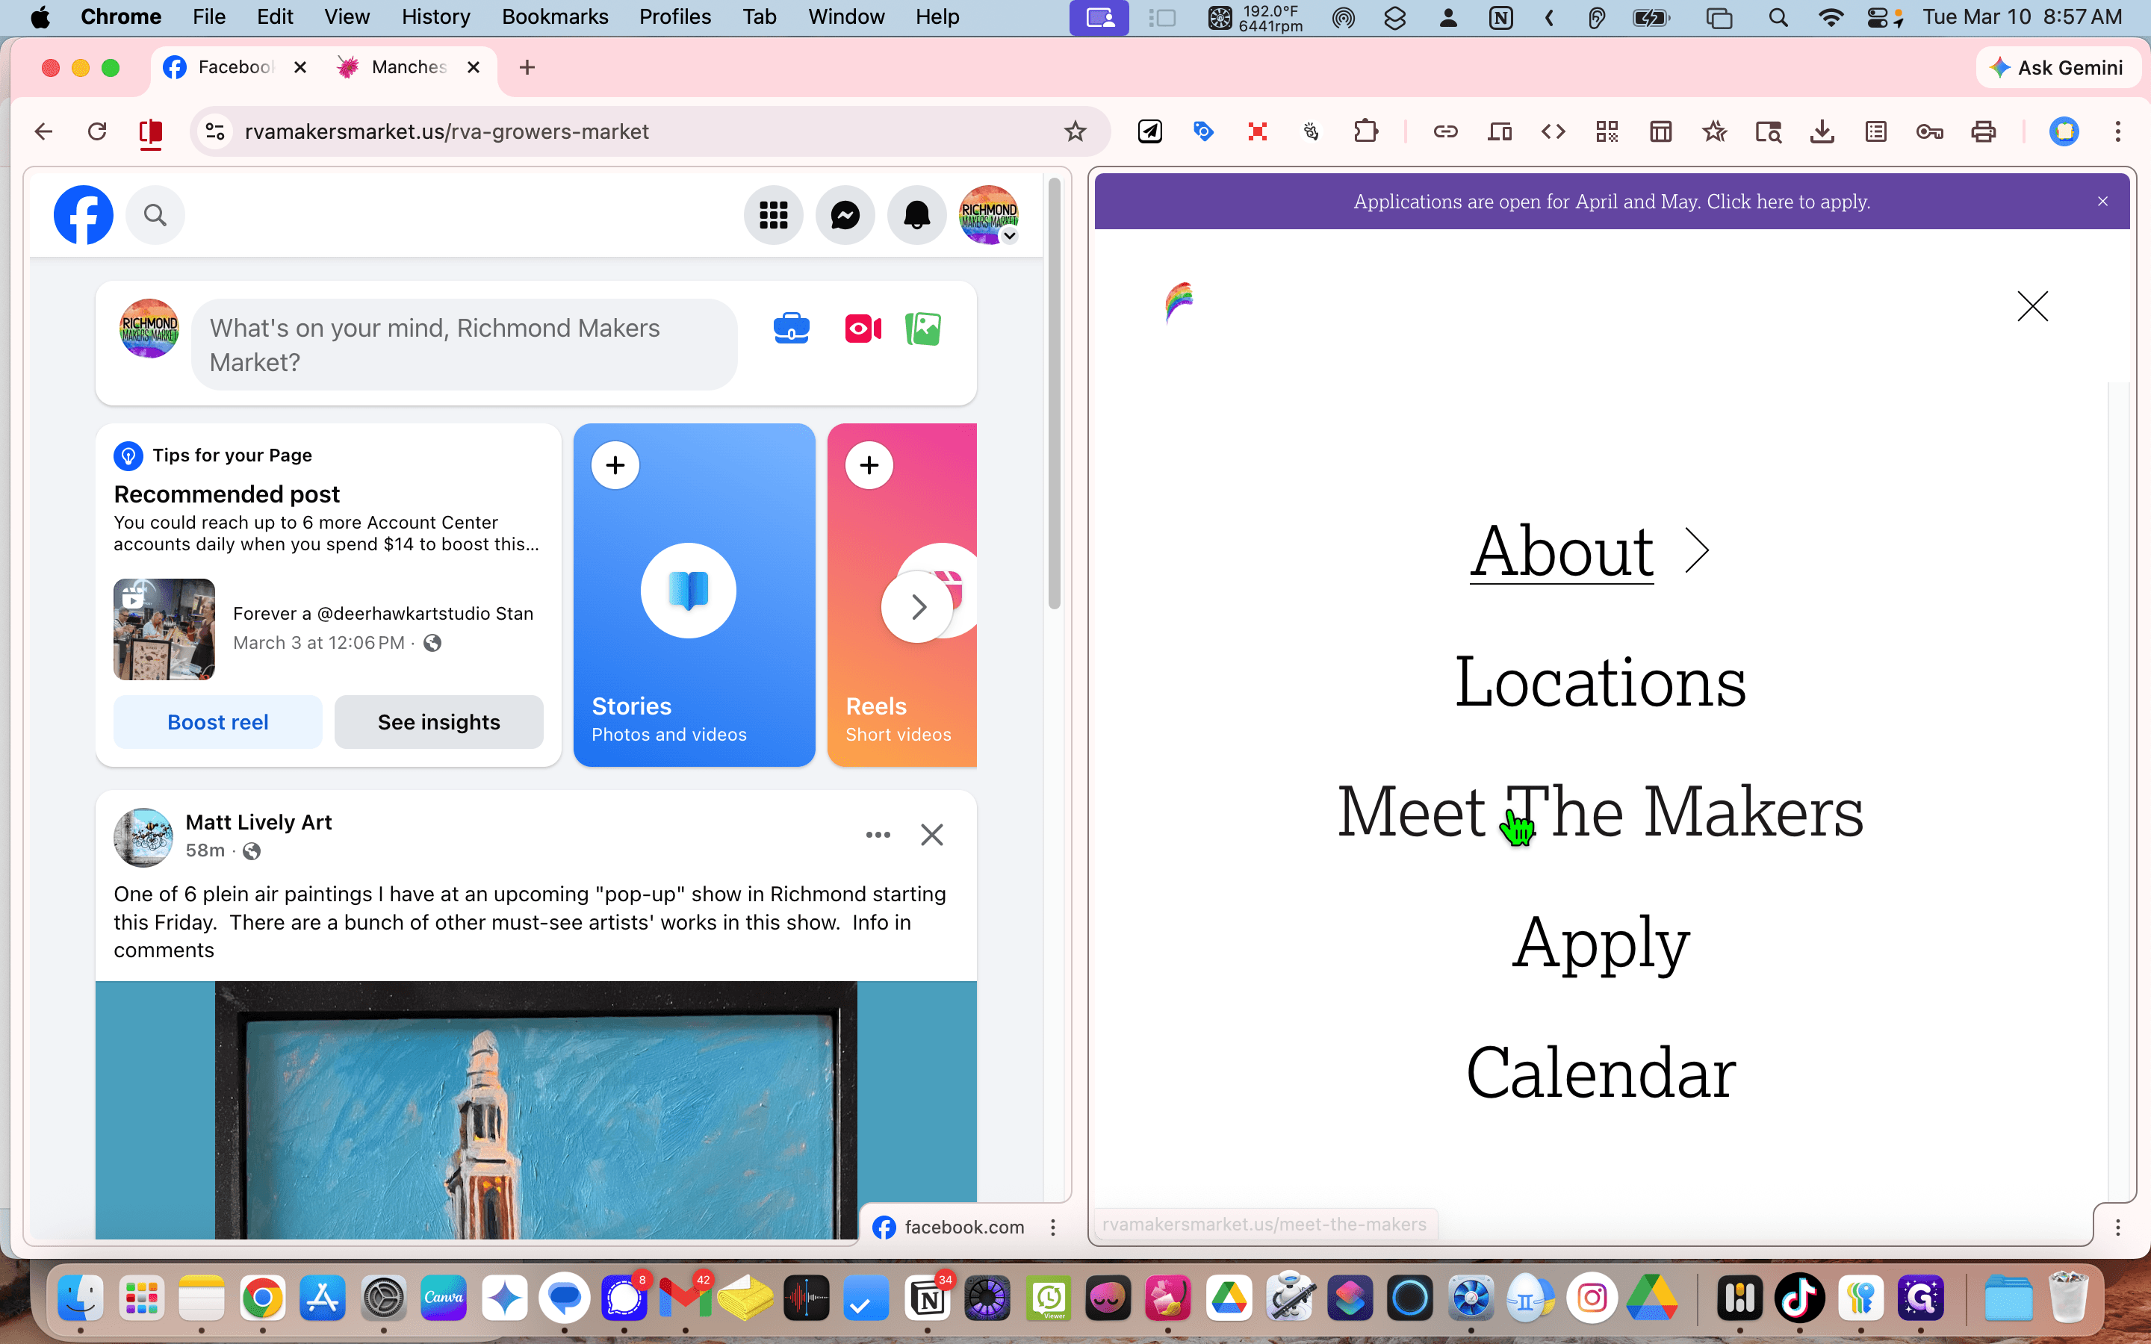Image resolution: width=2151 pixels, height=1344 pixels.
Task: Open the History menu
Action: pyautogui.click(x=435, y=17)
